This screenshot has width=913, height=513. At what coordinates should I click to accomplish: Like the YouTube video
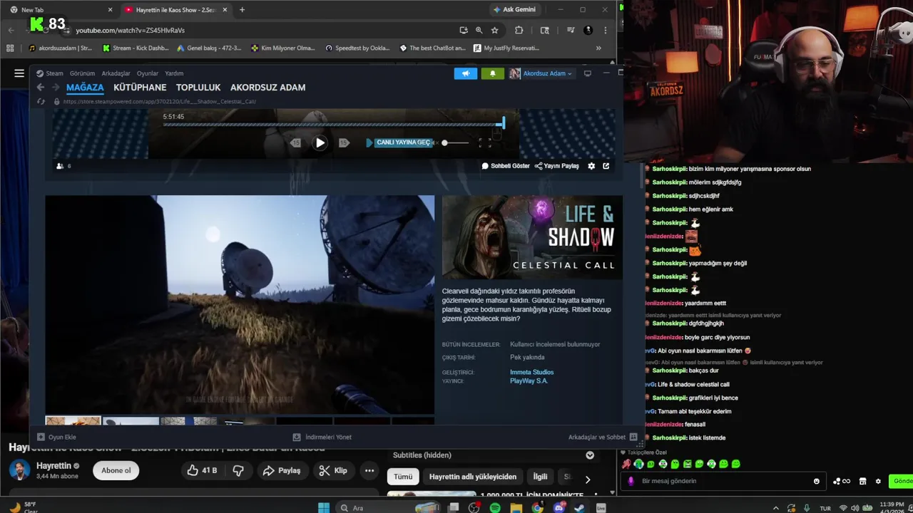(202, 470)
